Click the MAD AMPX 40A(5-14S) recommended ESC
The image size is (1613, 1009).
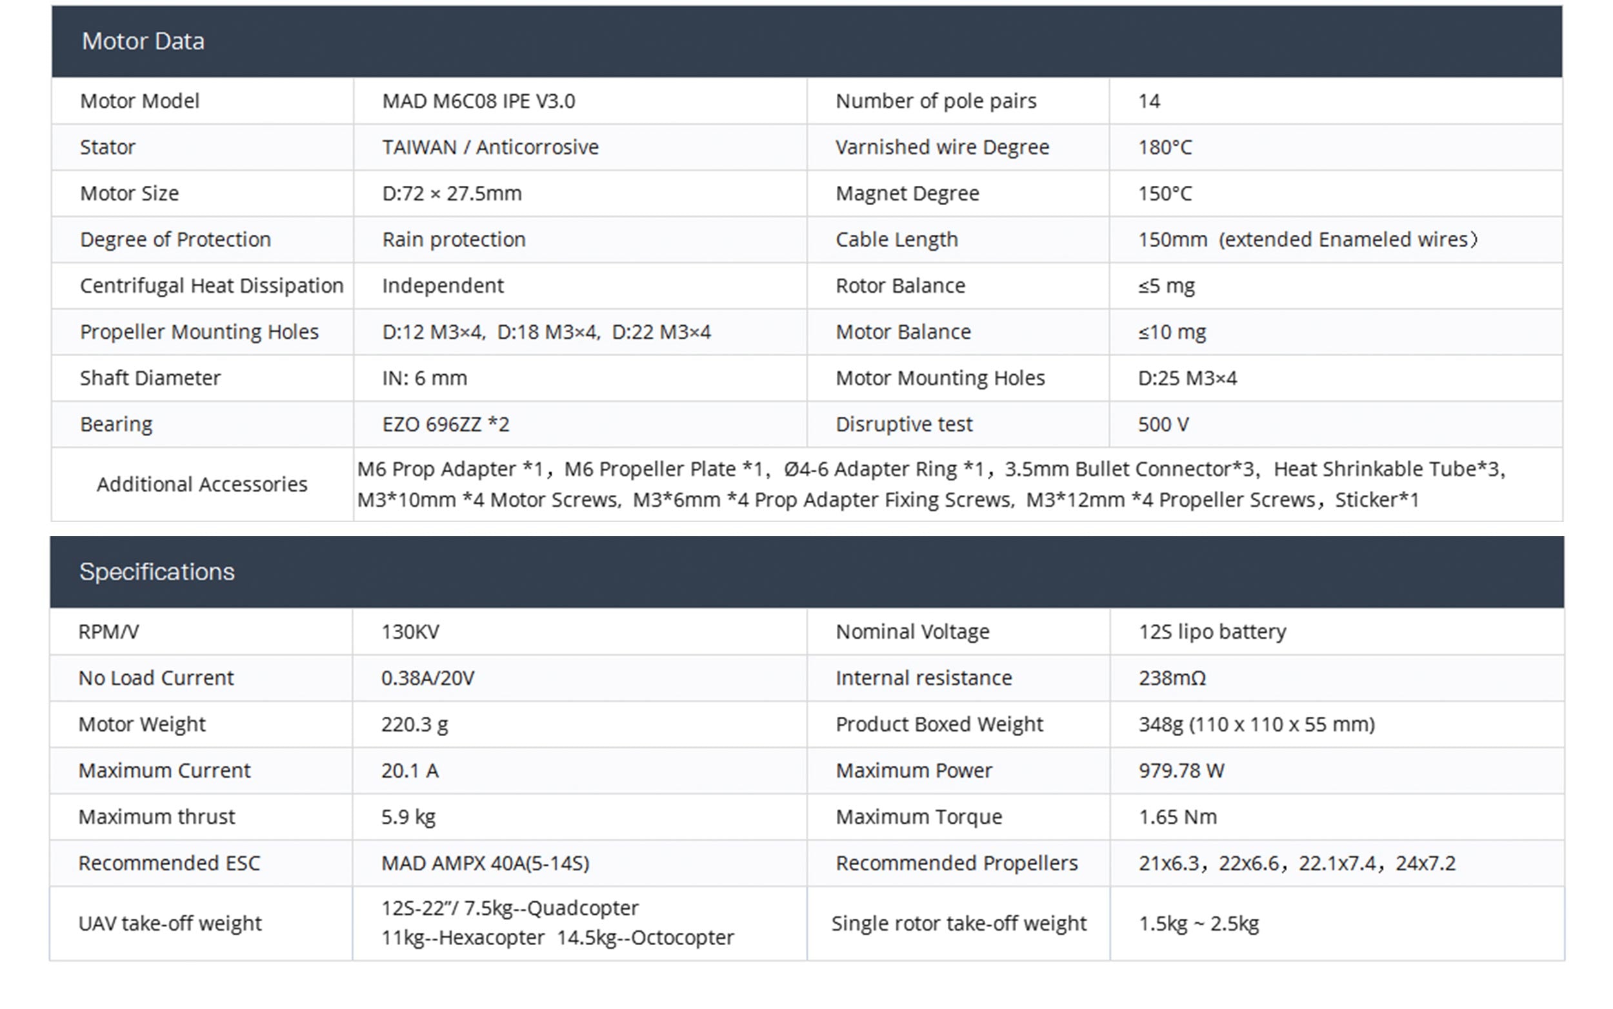[485, 864]
